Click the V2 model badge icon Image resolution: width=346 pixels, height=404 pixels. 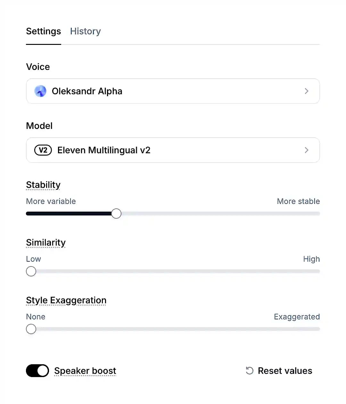(43, 150)
